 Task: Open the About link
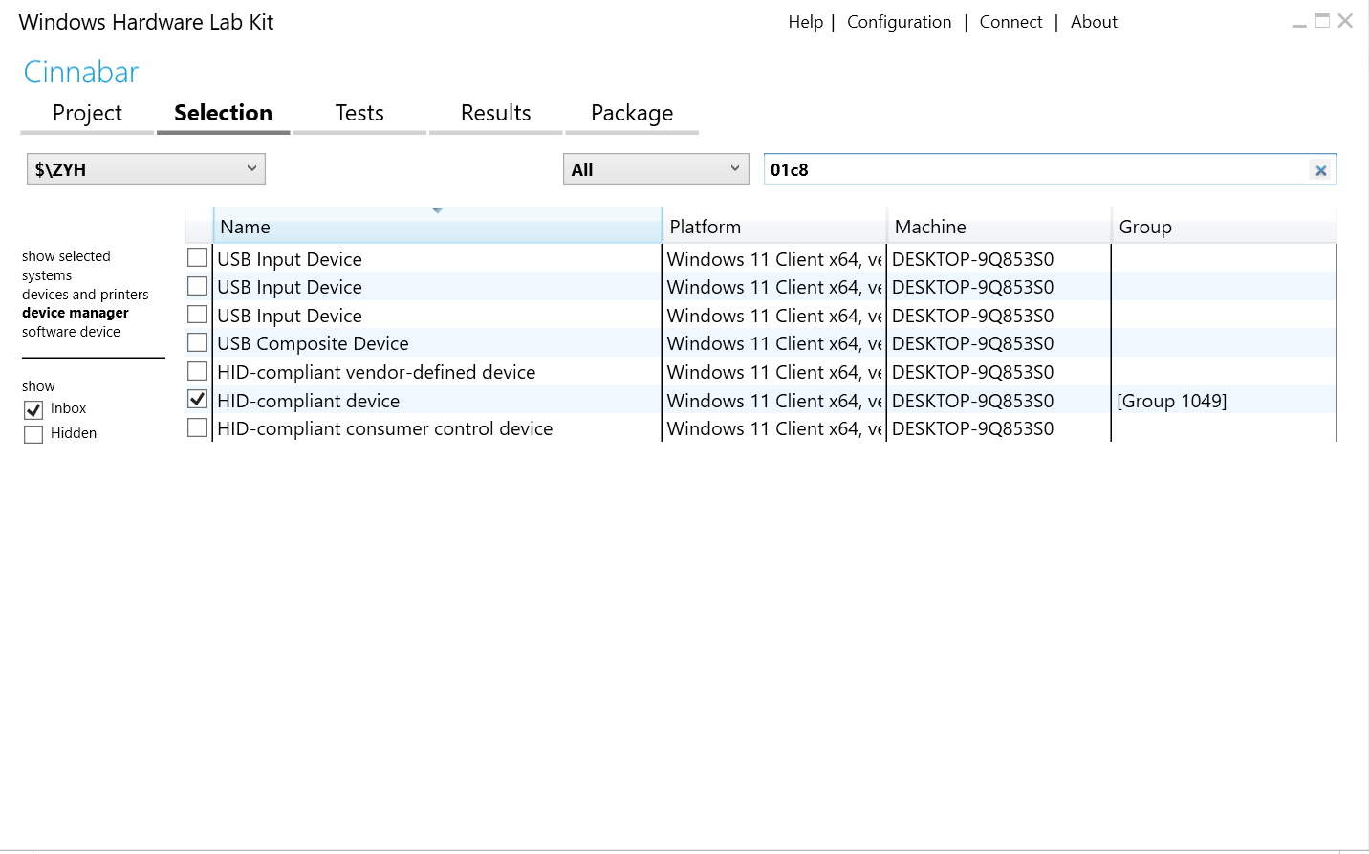[x=1094, y=22]
